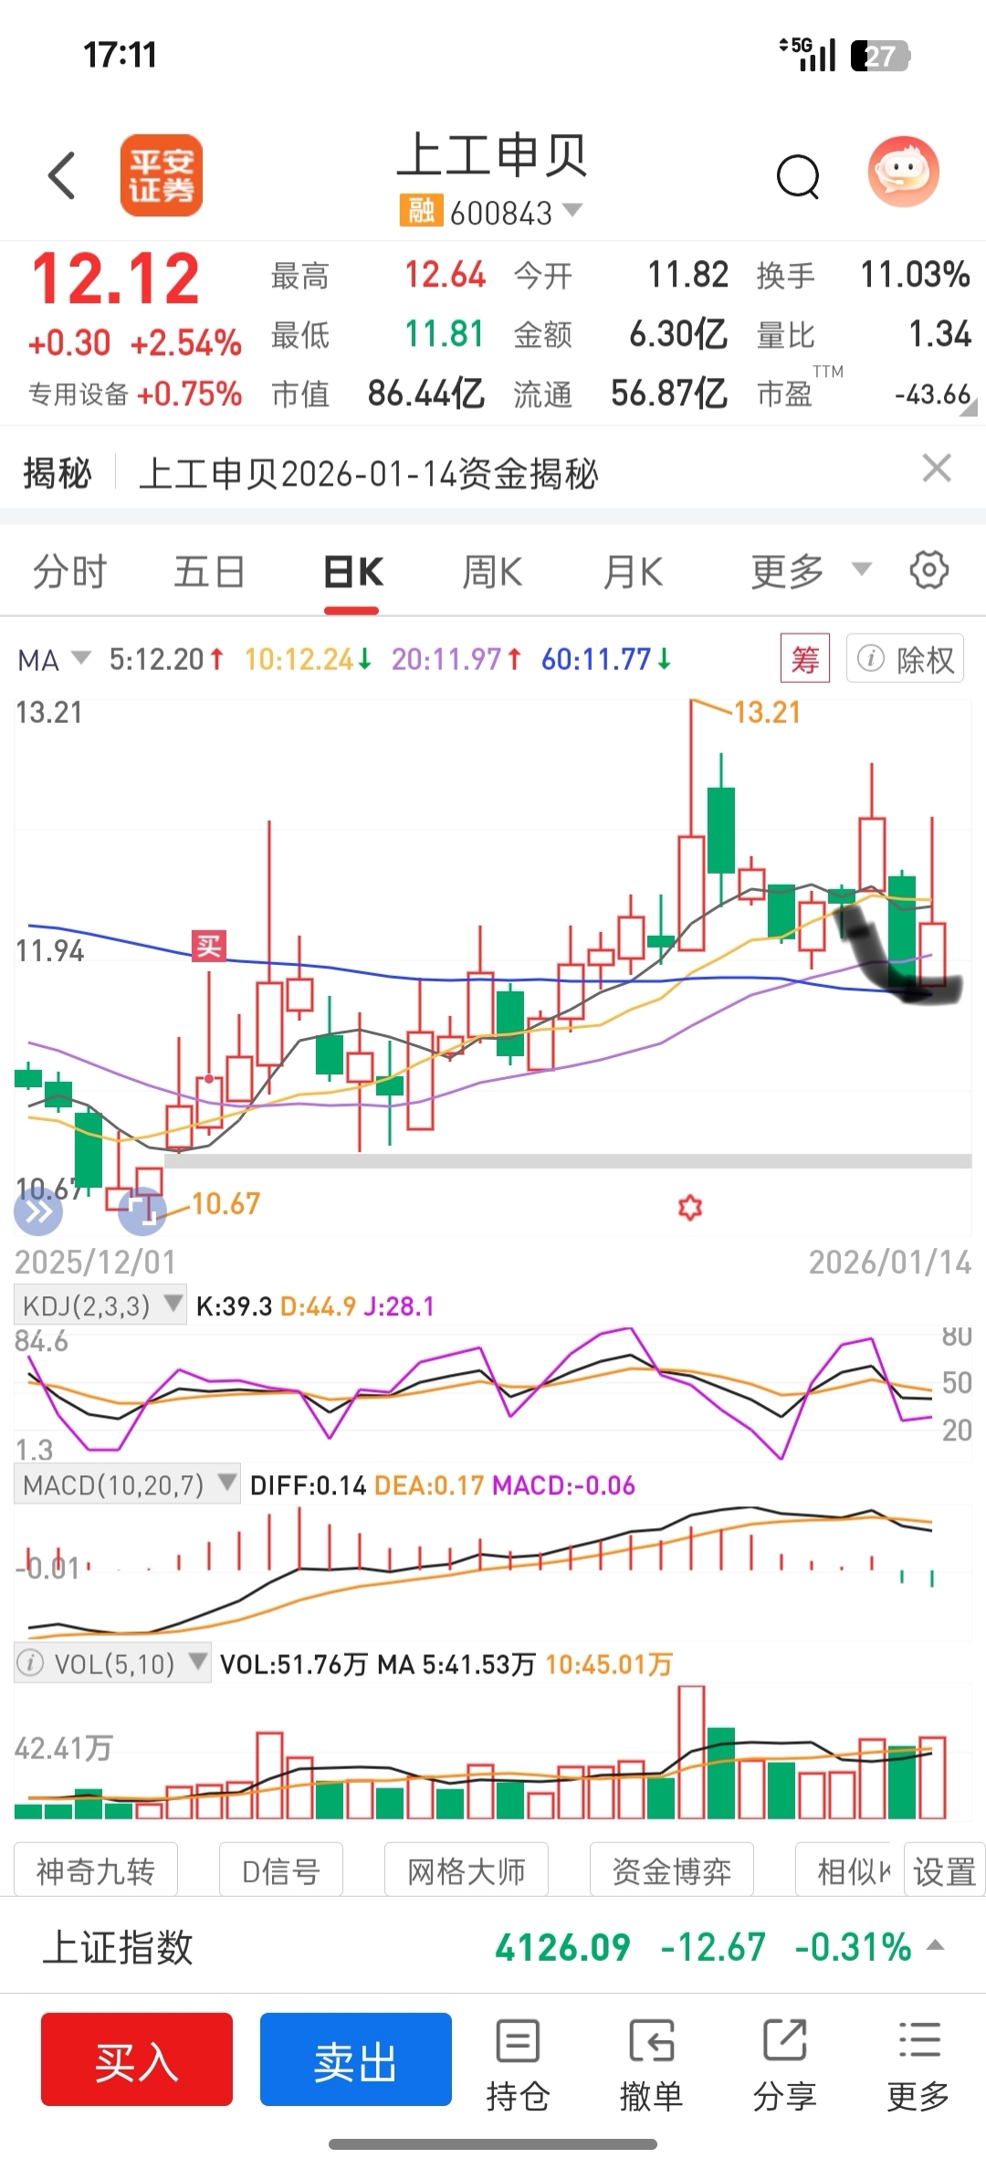Viewport: 986px width, 2169px height.
Task: Tap the back arrow icon
Action: [x=61, y=175]
